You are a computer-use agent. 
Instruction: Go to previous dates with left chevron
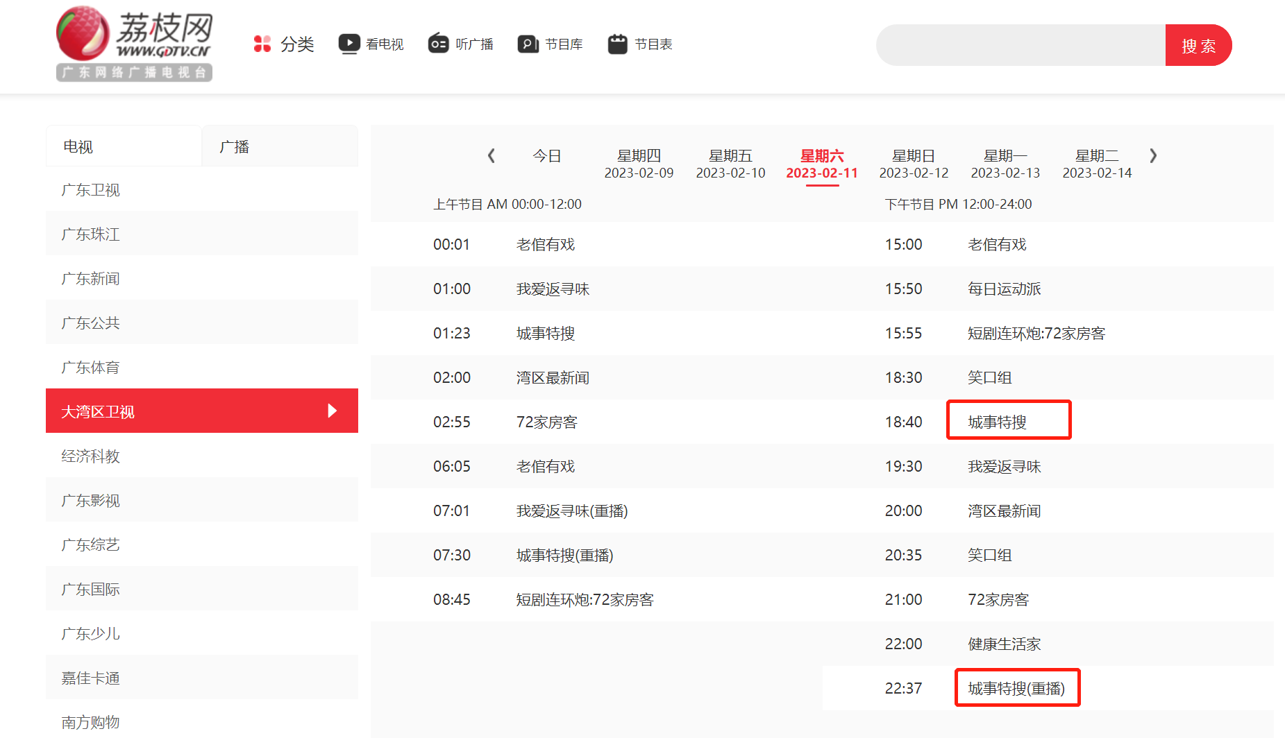coord(492,155)
